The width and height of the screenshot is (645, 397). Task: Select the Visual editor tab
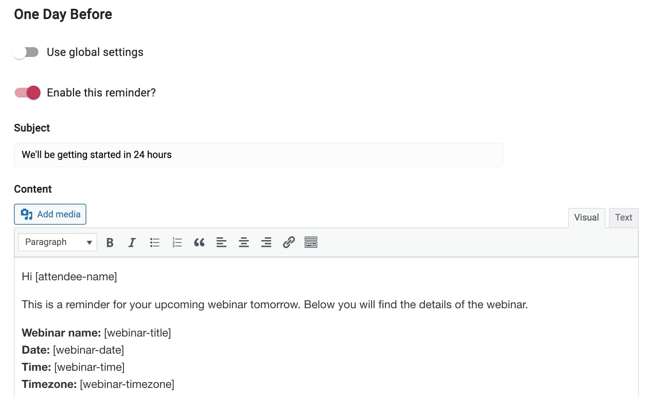coord(586,217)
